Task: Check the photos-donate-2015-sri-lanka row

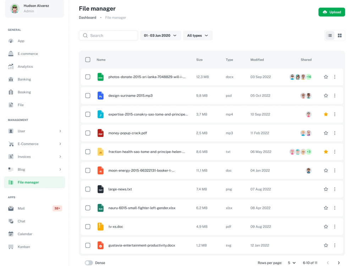Action: click(x=88, y=77)
